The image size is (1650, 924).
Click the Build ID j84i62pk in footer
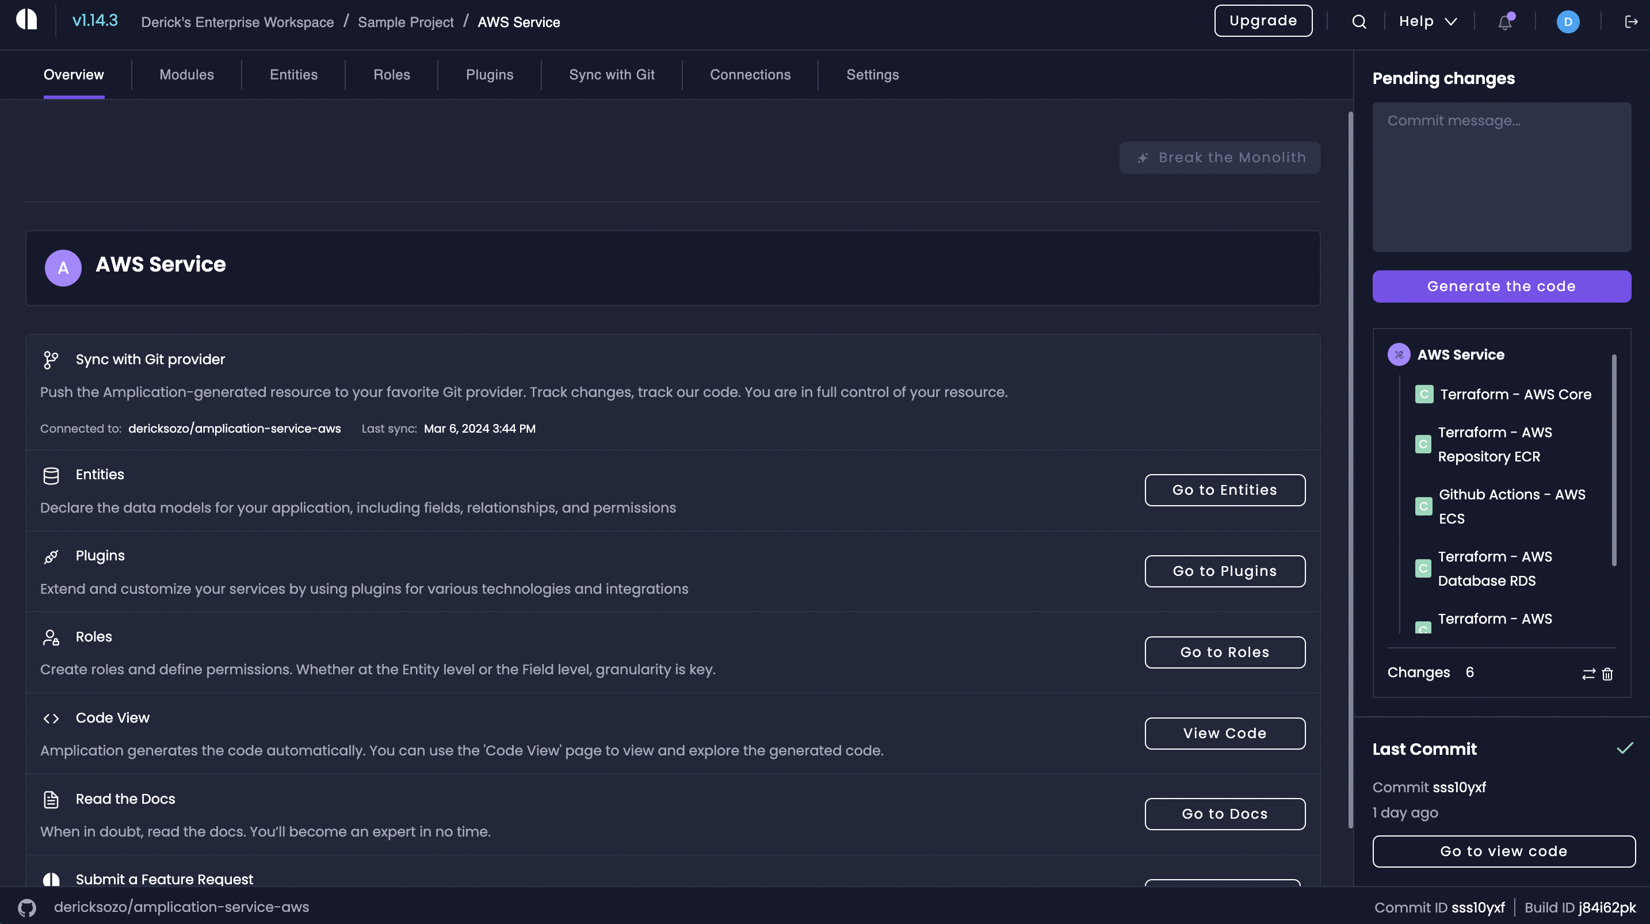point(1580,907)
